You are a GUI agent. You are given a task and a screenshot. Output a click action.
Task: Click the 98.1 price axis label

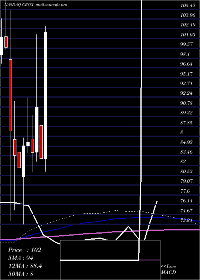(185, 54)
